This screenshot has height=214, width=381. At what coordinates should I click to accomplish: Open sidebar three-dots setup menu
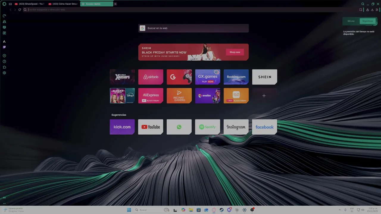[x=4, y=203]
